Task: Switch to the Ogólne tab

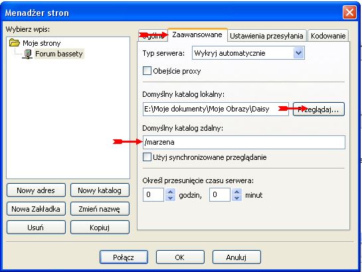Action: point(153,36)
